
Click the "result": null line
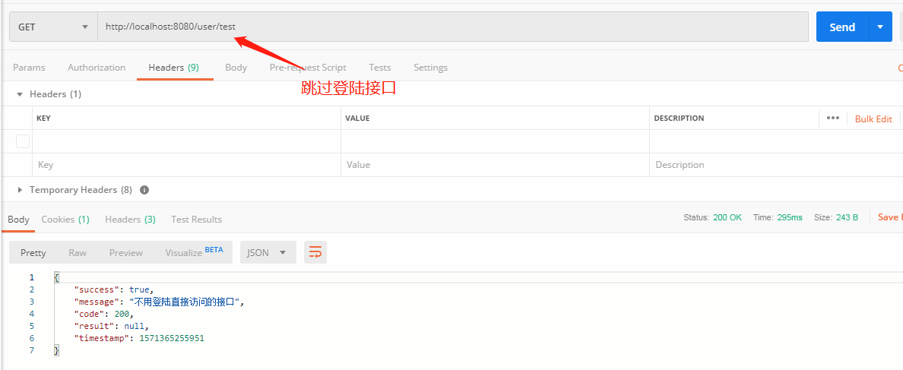pyautogui.click(x=112, y=326)
